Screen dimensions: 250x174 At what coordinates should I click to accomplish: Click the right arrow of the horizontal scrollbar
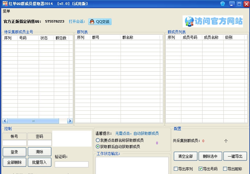[70, 121]
